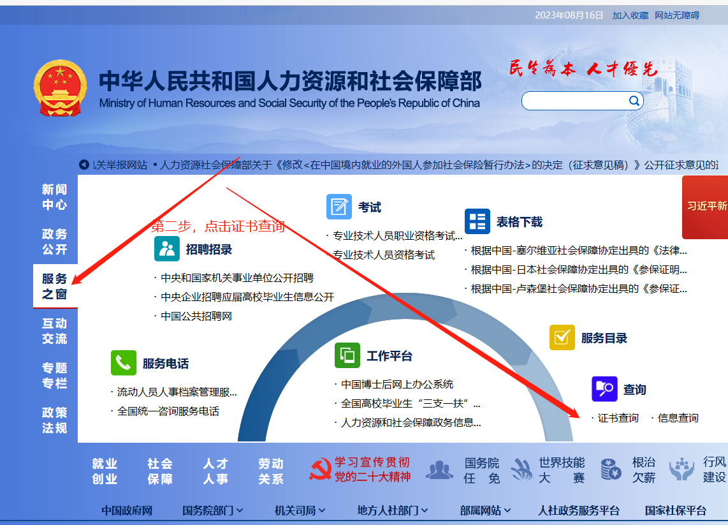Click the search magnifier icon
This screenshot has height=525, width=728.
coord(634,101)
